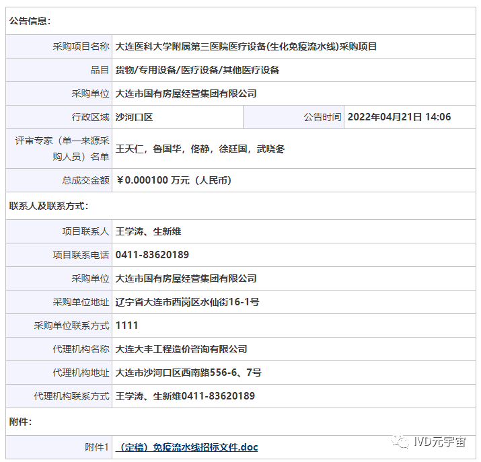Viewport: 481px width, 462px height.
Task: Click the 1111 contact value
Action: tap(126, 325)
